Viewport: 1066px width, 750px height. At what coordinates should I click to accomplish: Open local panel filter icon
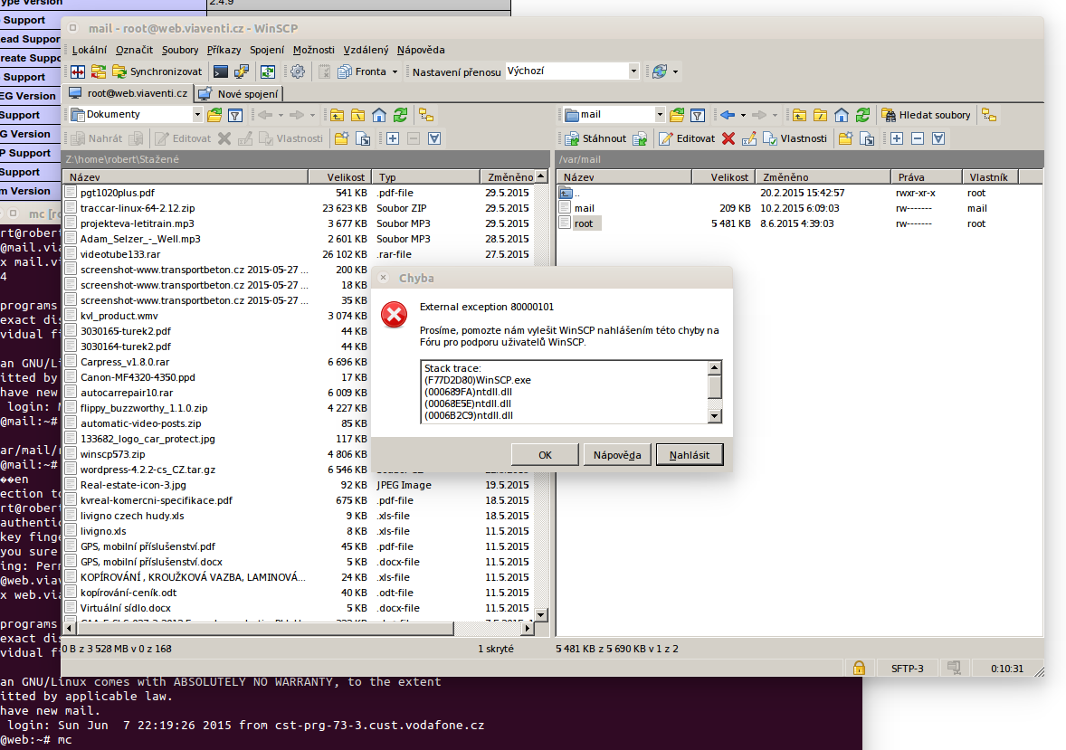tap(235, 115)
